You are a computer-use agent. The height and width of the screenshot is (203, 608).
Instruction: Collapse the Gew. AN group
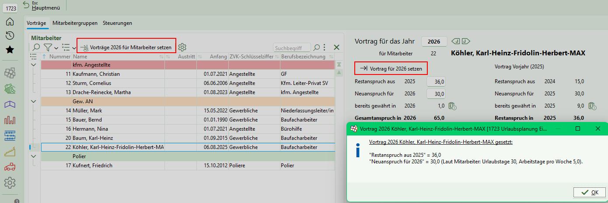point(34,101)
